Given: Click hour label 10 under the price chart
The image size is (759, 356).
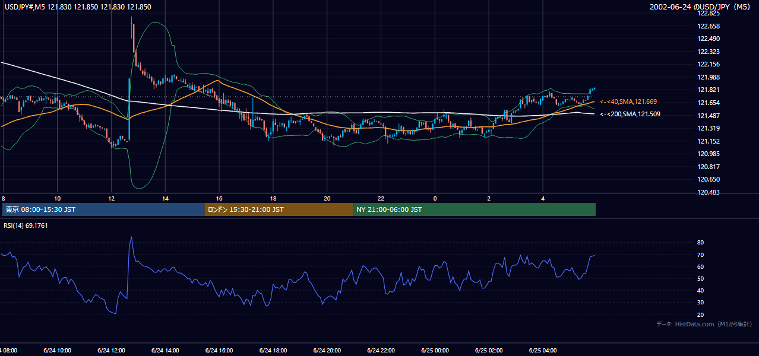Looking at the screenshot, I should coord(57,198).
